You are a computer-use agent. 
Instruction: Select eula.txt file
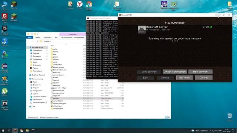(x=56, y=78)
